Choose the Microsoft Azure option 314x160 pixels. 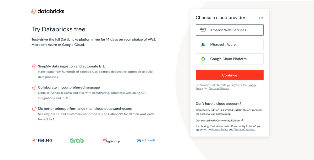point(229,45)
